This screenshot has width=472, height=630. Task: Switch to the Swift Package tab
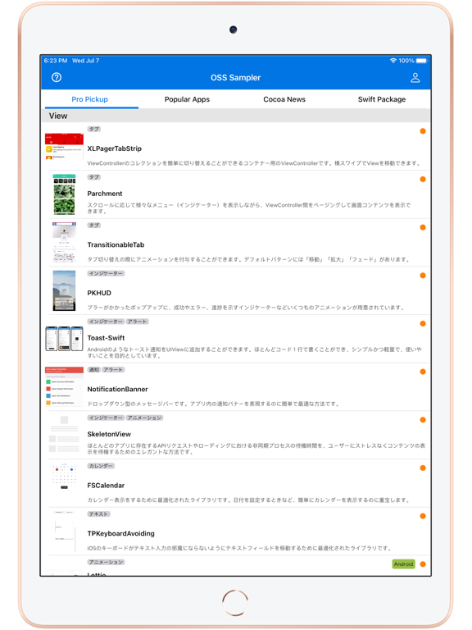click(x=382, y=99)
